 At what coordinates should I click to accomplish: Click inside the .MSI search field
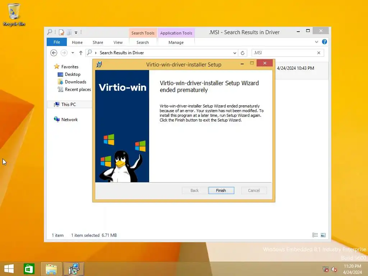[x=284, y=53]
